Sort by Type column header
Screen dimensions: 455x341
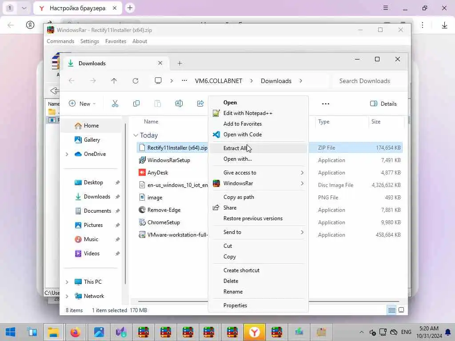tap(323, 122)
